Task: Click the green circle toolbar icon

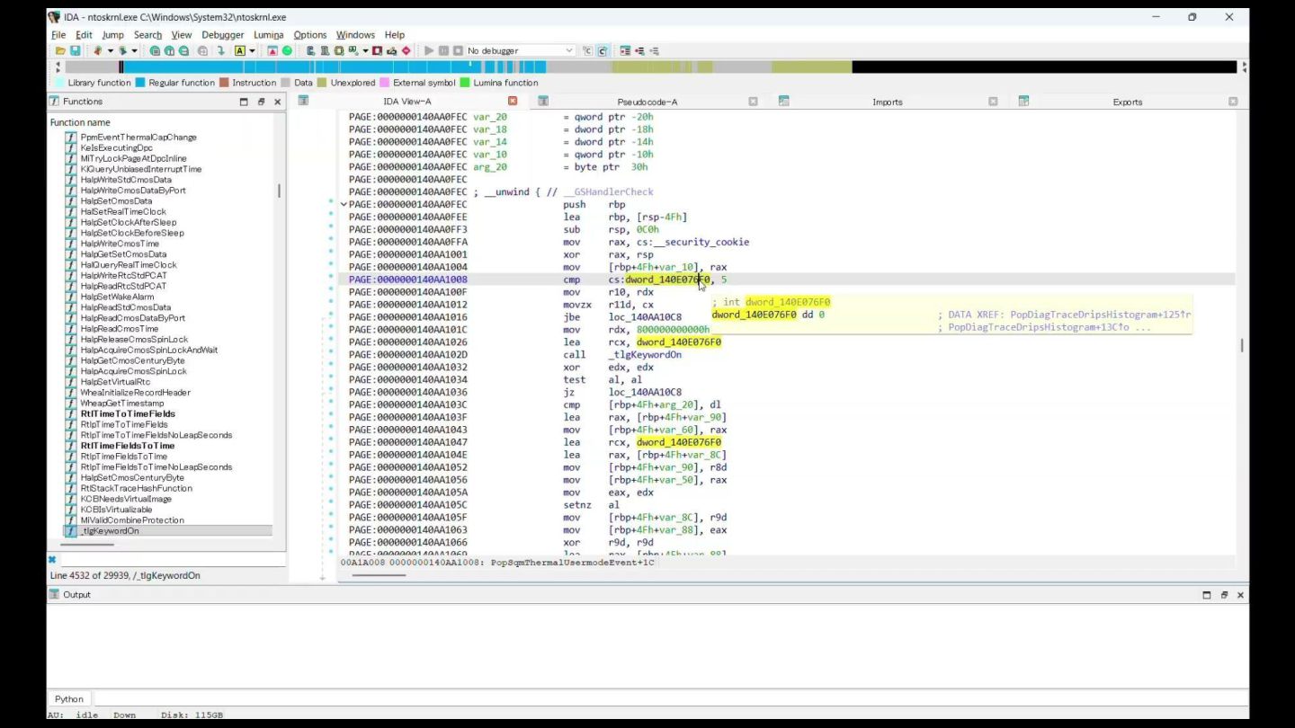Action: [287, 51]
